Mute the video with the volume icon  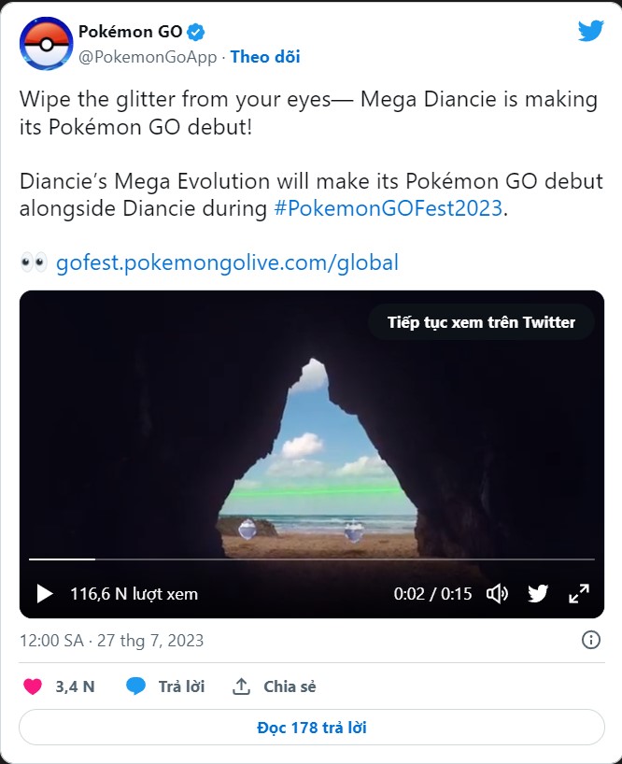(500, 592)
